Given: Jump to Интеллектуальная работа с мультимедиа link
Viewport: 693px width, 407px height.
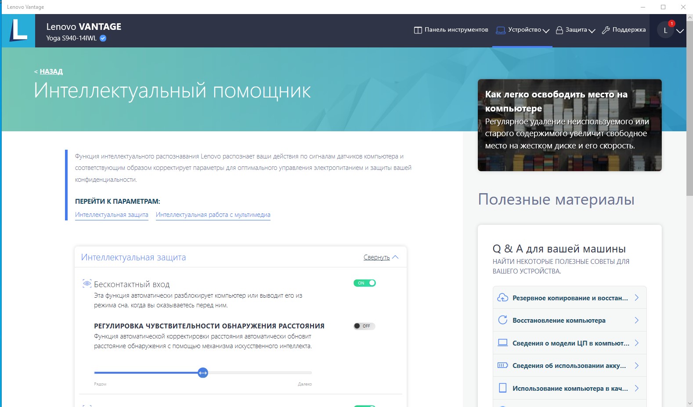Looking at the screenshot, I should pyautogui.click(x=213, y=215).
